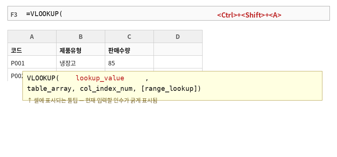Click the F3 cell reference label
This screenshot has height=157, width=337.
pos(14,15)
